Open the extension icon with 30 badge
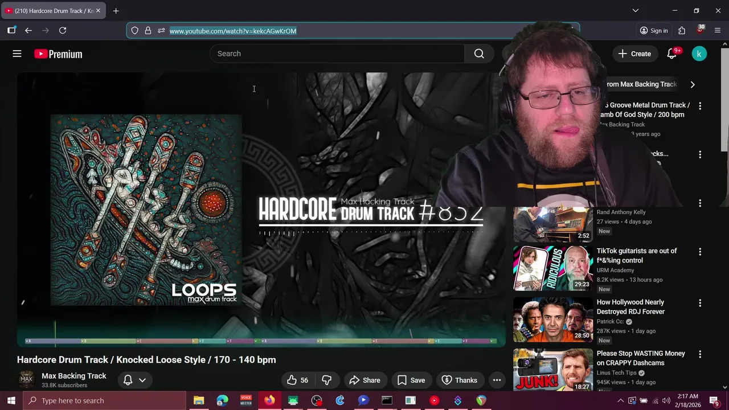Screen dimensions: 729x410 coord(700,30)
